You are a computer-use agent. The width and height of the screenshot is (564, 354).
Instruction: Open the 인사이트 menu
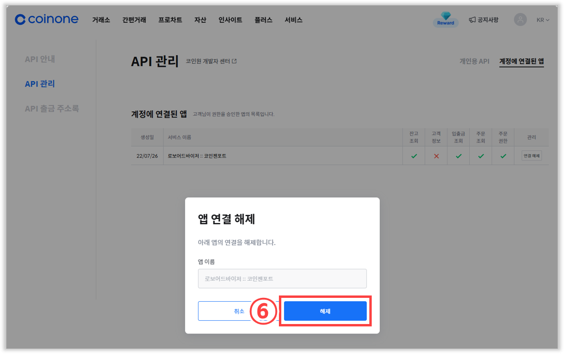pyautogui.click(x=230, y=20)
